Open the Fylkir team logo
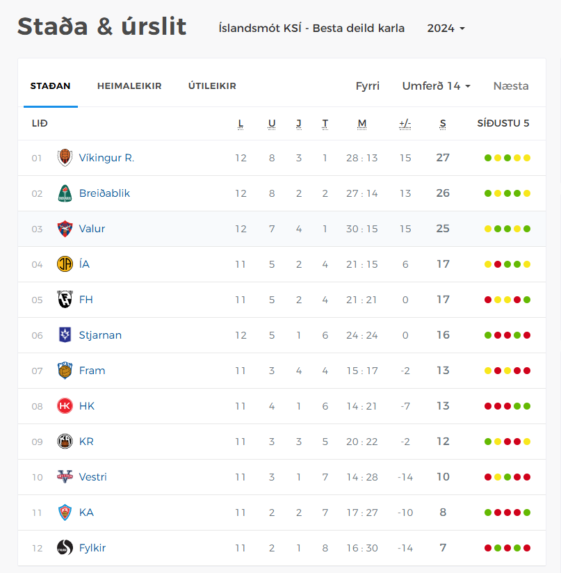The image size is (561, 573). click(x=65, y=547)
